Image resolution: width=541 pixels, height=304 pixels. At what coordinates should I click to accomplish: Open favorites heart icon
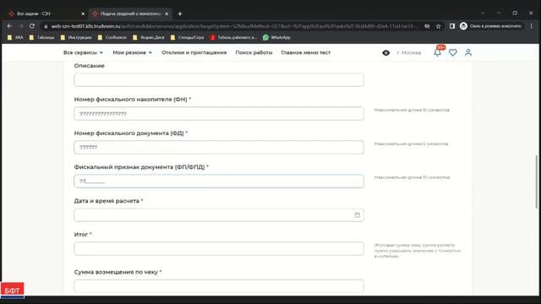[x=453, y=52]
